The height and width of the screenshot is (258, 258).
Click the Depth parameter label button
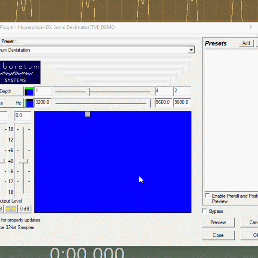12,92
